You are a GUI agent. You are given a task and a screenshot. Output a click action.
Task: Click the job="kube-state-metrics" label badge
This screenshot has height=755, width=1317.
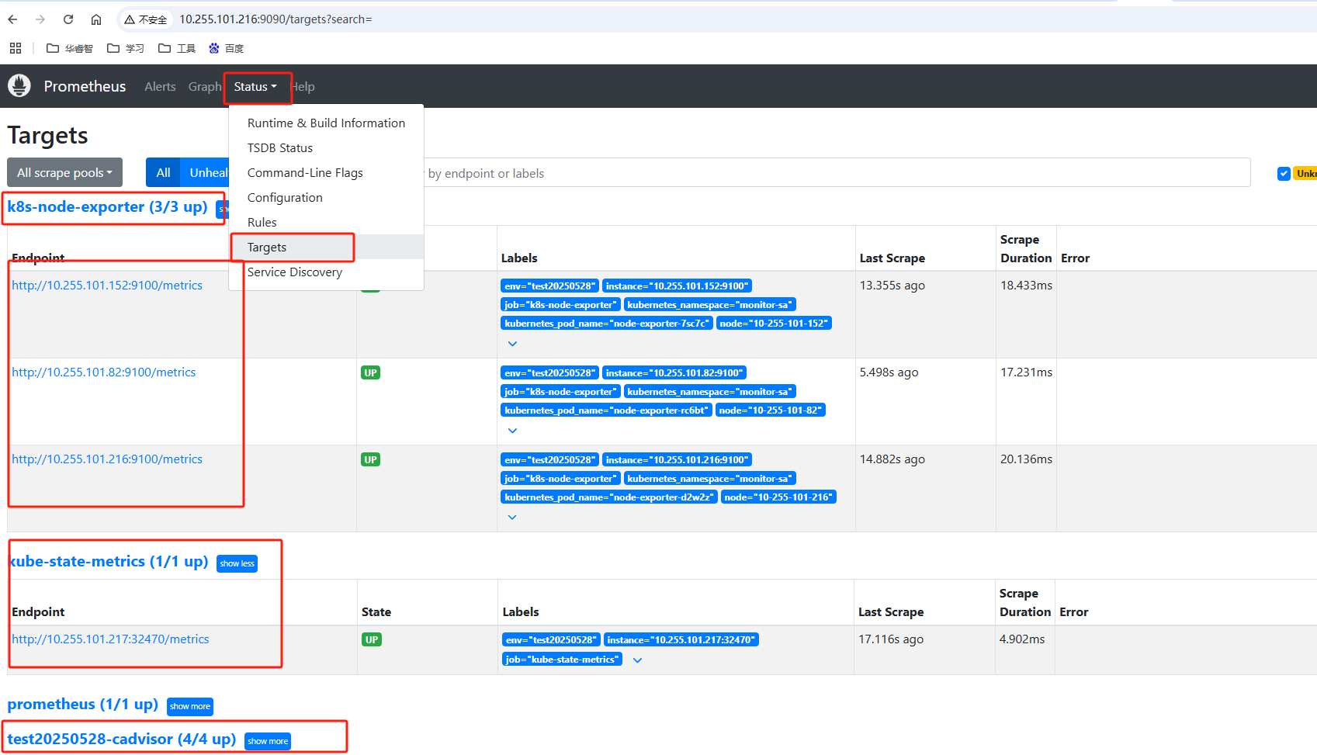coord(562,660)
